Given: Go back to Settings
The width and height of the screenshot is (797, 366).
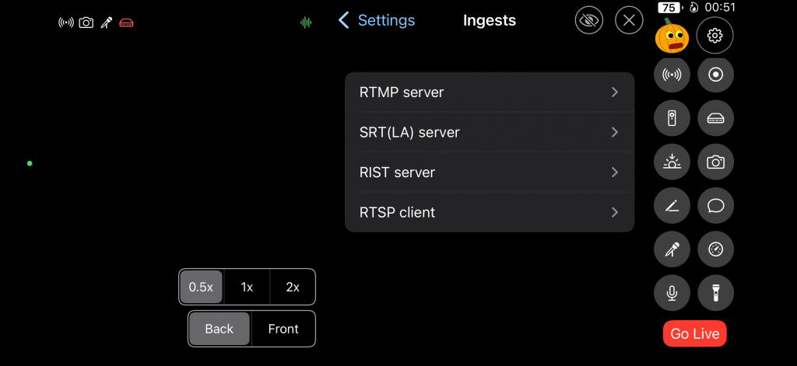Looking at the screenshot, I should click(377, 21).
